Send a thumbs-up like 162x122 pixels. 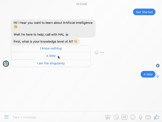(x=156, y=117)
